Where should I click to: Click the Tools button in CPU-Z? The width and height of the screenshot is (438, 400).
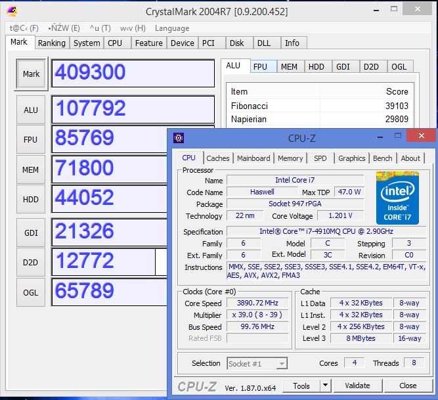(x=301, y=386)
